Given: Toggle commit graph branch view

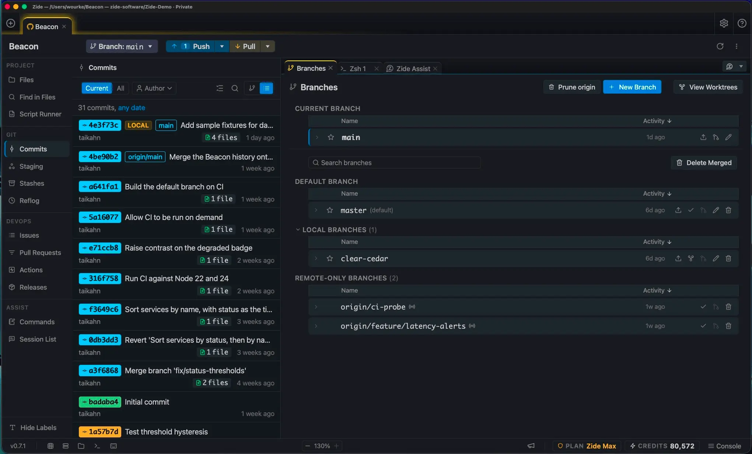Looking at the screenshot, I should click(x=252, y=88).
